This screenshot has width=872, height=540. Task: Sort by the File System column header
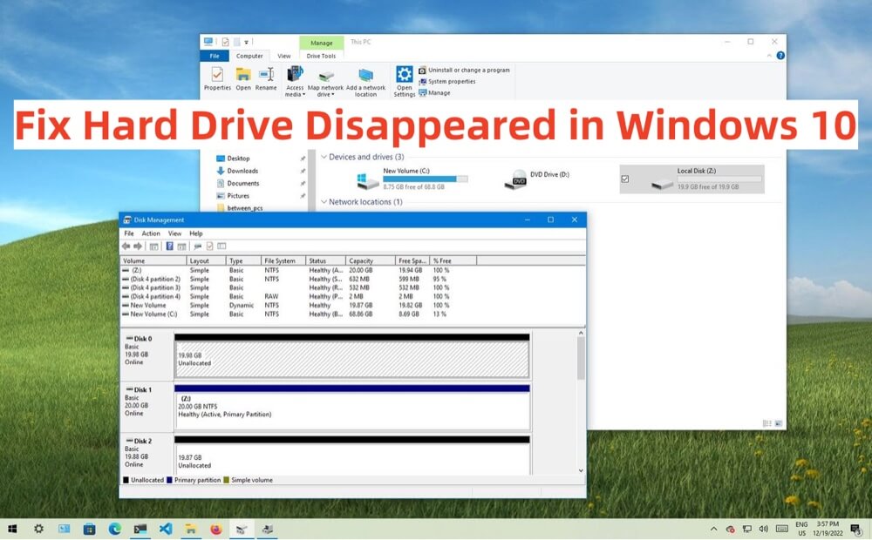[283, 260]
